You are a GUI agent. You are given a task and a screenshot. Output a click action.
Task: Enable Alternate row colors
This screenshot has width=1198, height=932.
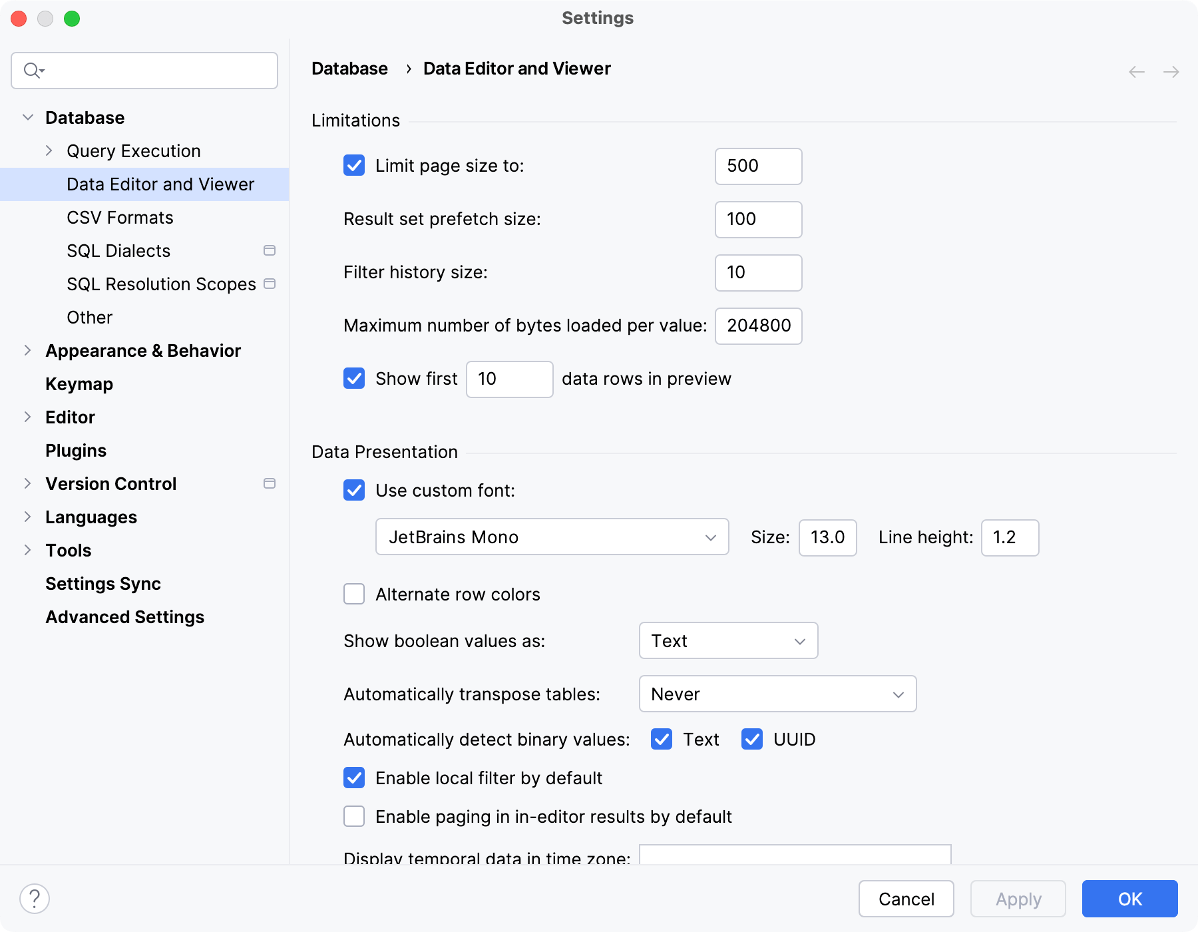pos(354,594)
